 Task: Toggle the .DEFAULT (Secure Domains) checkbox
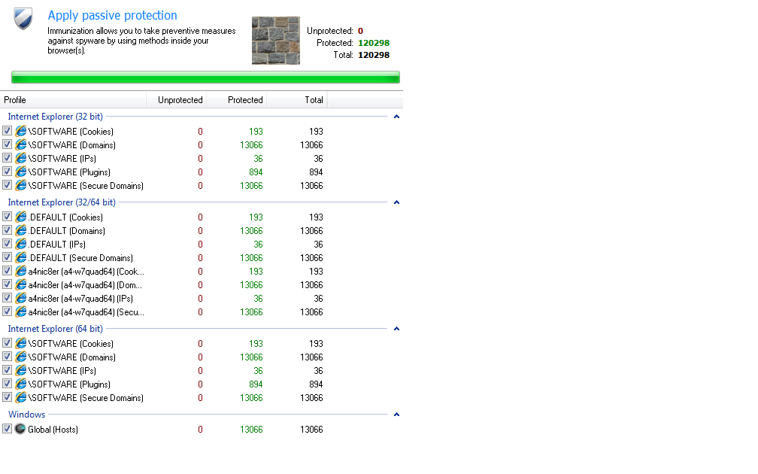8,257
